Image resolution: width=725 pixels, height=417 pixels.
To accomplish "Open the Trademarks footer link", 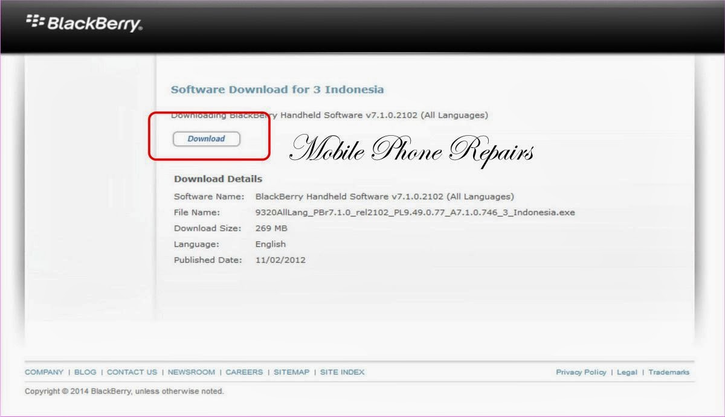I will pyautogui.click(x=669, y=372).
